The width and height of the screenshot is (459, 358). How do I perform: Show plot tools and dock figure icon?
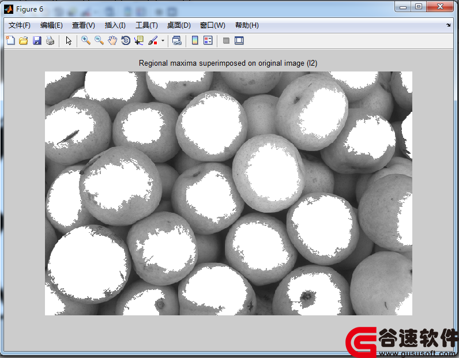coord(239,40)
